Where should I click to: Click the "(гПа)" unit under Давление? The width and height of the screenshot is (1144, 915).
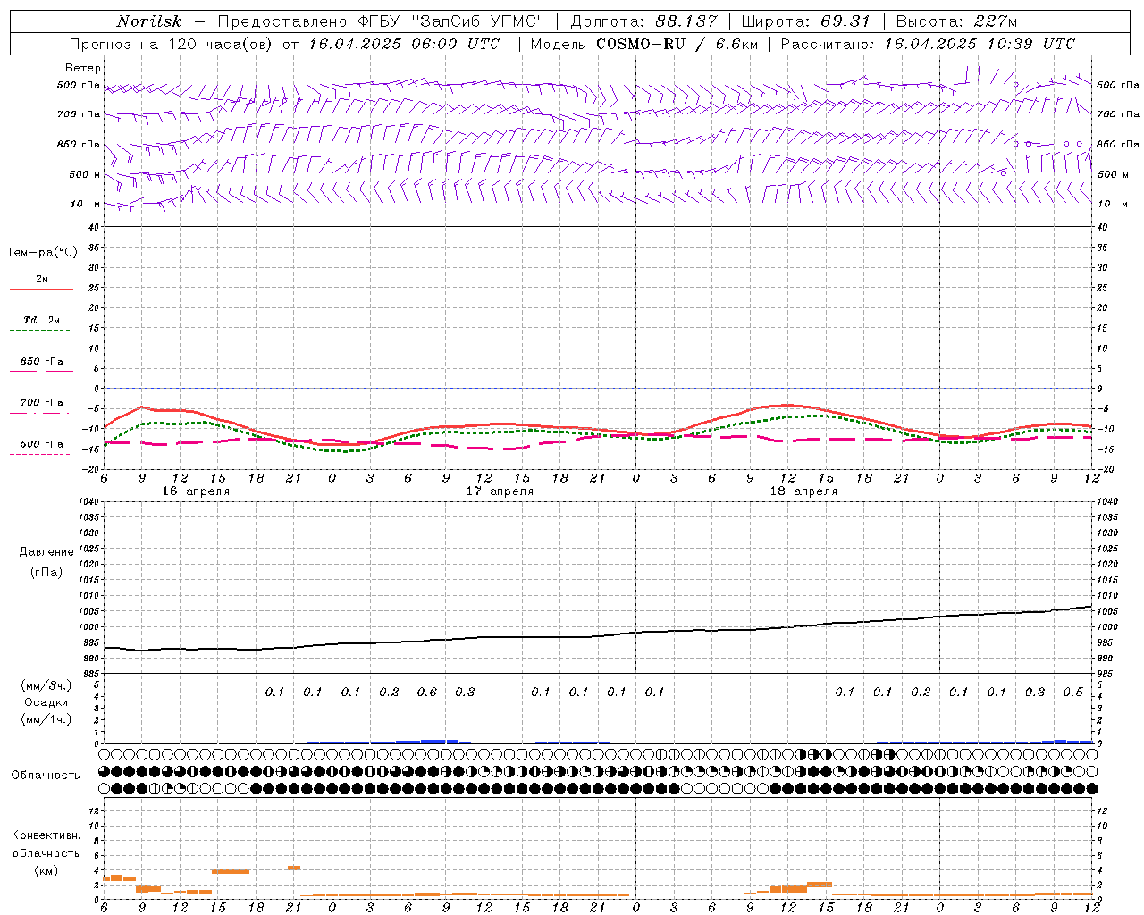(x=46, y=572)
